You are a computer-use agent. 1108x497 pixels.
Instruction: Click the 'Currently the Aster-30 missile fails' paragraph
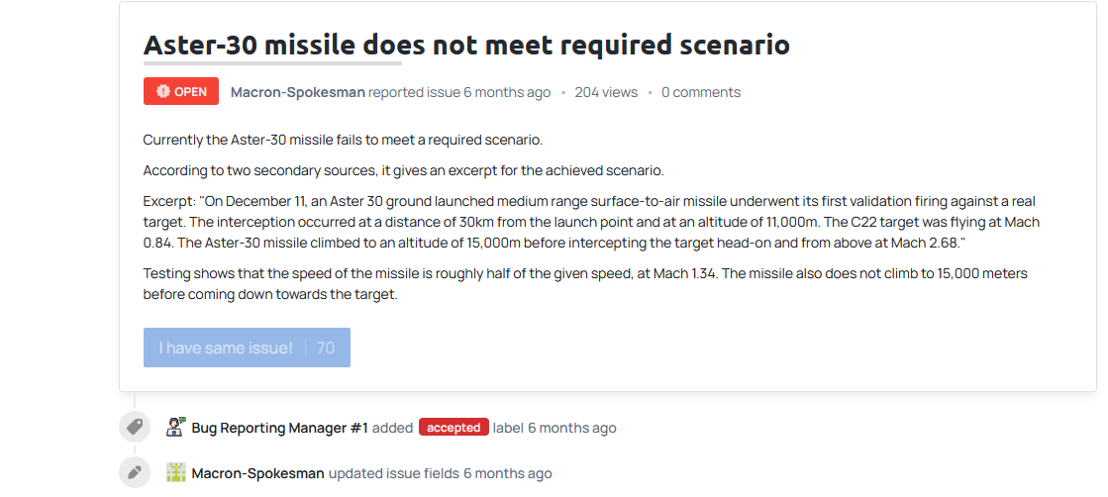(x=343, y=140)
